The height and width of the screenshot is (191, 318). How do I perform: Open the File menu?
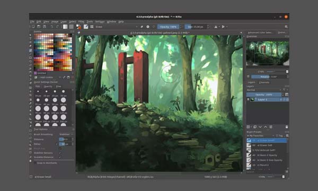click(32, 22)
